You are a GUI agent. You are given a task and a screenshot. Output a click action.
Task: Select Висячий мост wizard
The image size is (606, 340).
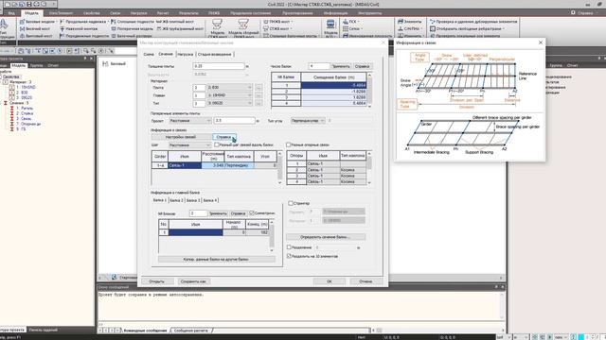click(x=35, y=28)
